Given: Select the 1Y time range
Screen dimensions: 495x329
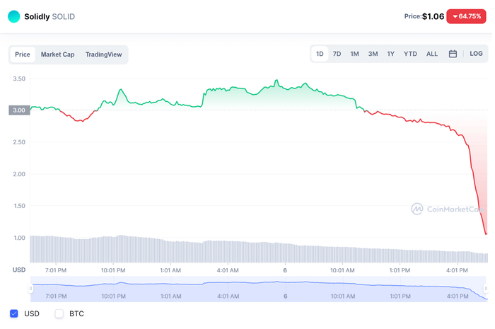Looking at the screenshot, I should [391, 54].
